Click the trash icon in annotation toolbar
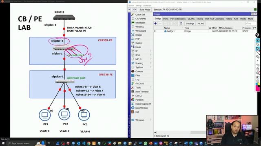Screen dimensions: 261x146 pyautogui.click(x=258, y=69)
